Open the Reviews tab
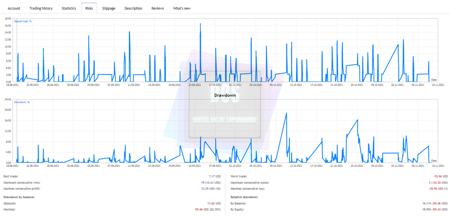The height and width of the screenshot is (217, 450). tap(158, 8)
